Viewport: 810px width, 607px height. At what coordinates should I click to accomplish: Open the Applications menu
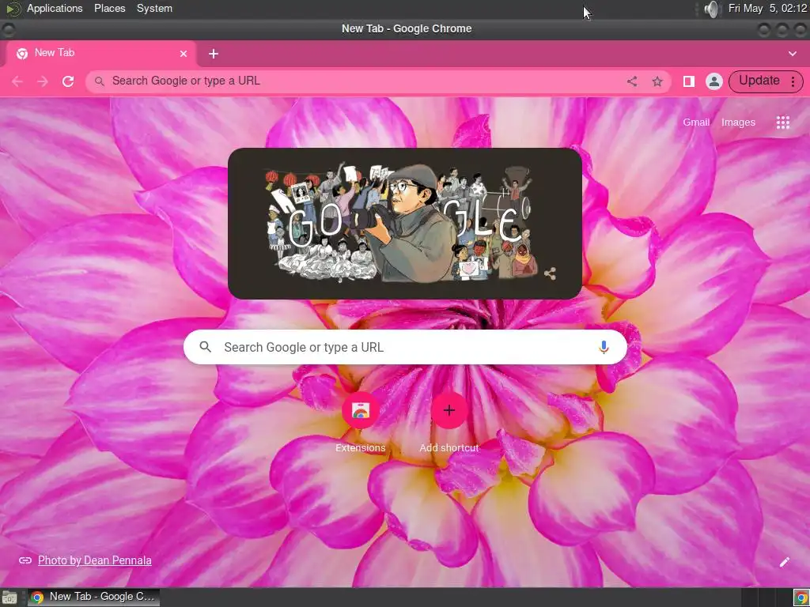55,8
